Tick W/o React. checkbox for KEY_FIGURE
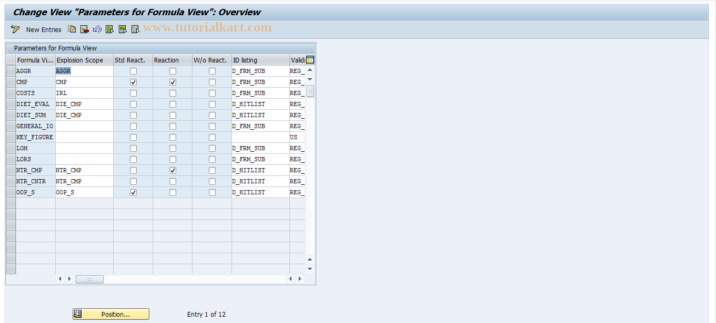This screenshot has width=716, height=323. [x=212, y=137]
